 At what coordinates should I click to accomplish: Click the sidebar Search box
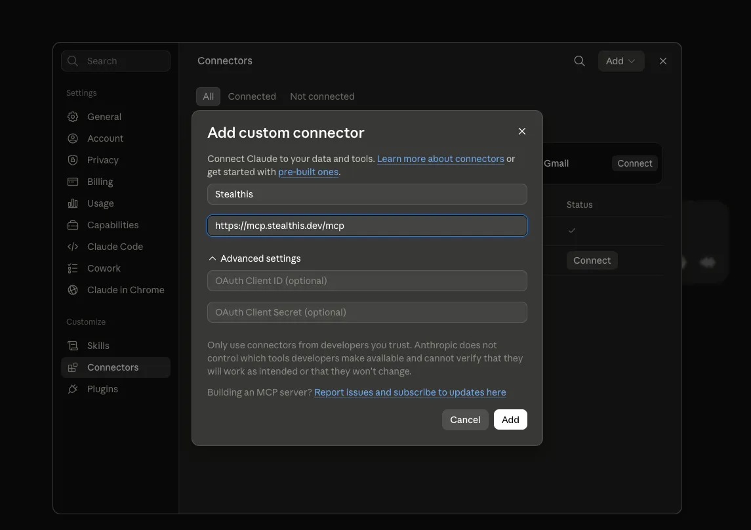click(x=115, y=61)
